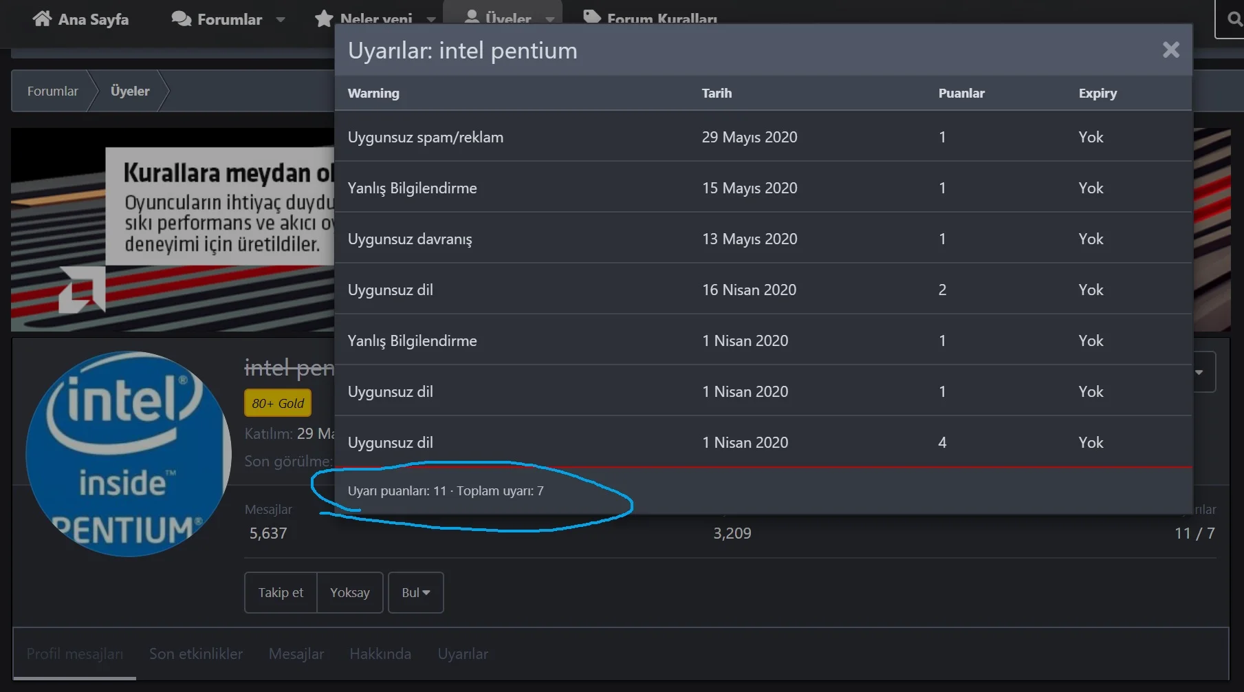
Task: Switch to the Profil mesajları tab
Action: coord(75,653)
